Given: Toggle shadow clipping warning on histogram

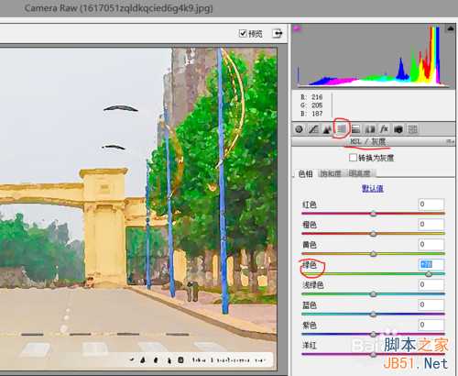Looking at the screenshot, I should coord(297,28).
